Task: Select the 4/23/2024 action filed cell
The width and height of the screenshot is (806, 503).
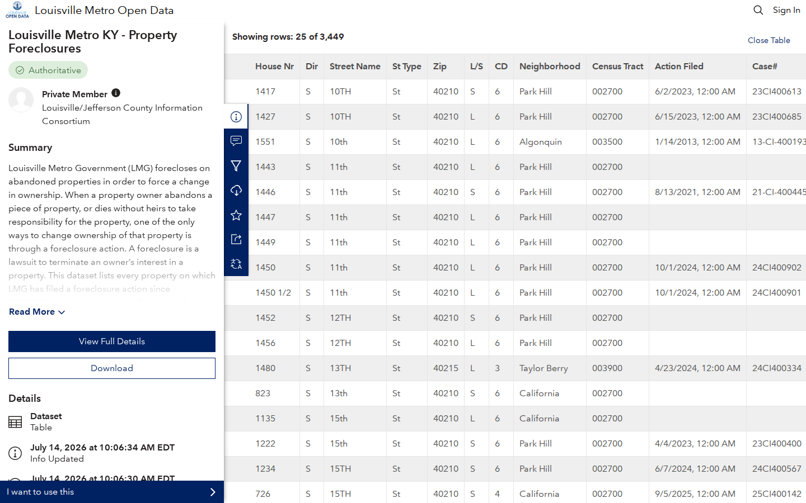Action: point(697,368)
